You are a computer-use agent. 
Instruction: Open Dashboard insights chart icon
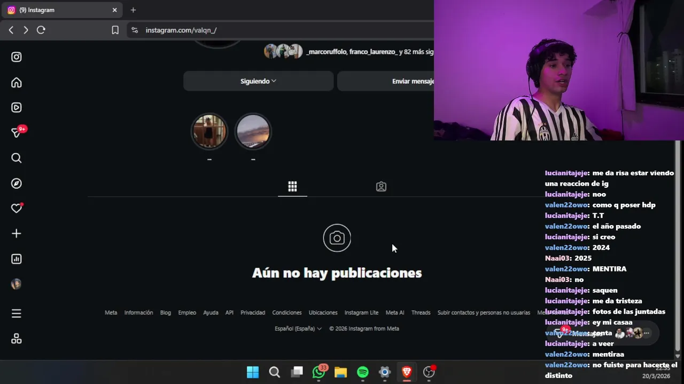(17, 259)
